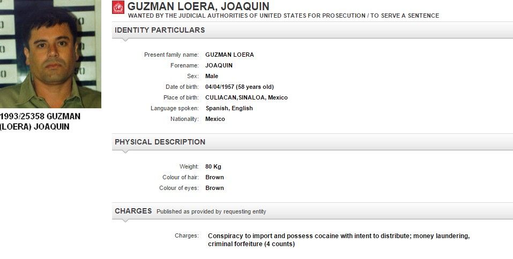513x259 pixels.
Task: Click the Nationality value Mexico
Action: (x=215, y=119)
